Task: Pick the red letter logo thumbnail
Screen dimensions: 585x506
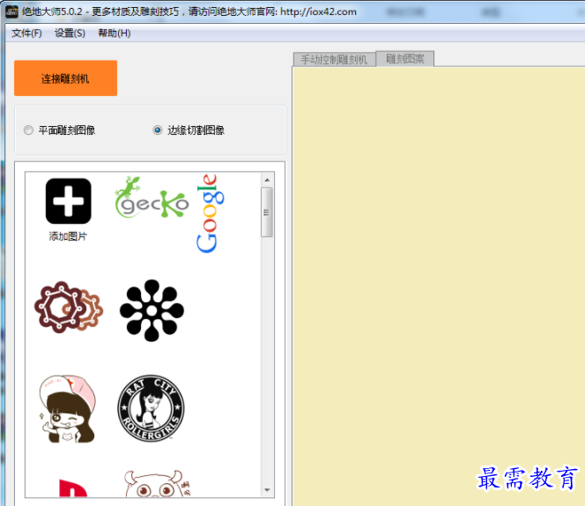Action: pyautogui.click(x=73, y=487)
